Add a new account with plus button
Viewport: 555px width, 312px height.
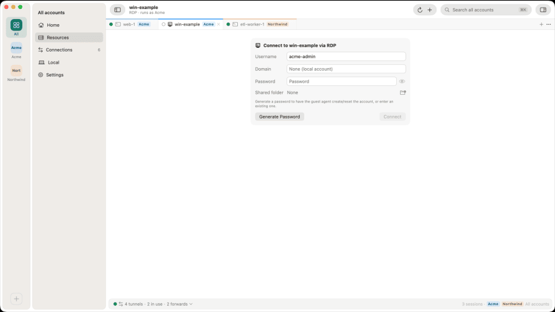pyautogui.click(x=17, y=299)
